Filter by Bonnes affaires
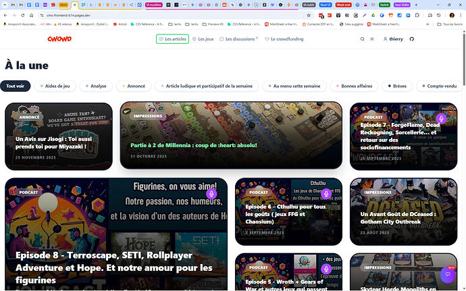This screenshot has height=291, width=466. pyautogui.click(x=354, y=86)
